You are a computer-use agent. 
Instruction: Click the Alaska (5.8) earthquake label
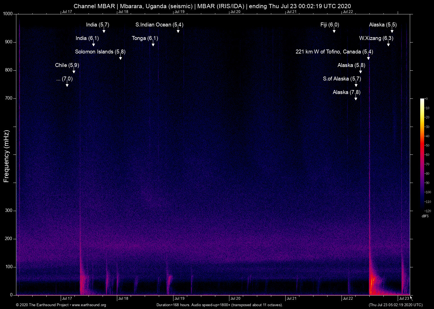click(351, 65)
